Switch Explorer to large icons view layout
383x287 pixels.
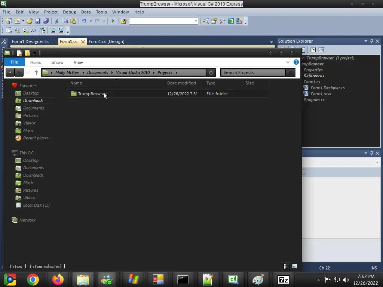(x=295, y=266)
